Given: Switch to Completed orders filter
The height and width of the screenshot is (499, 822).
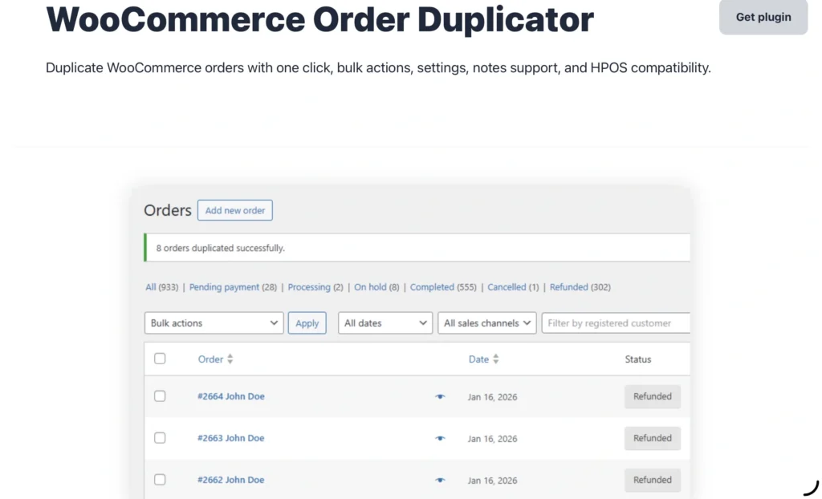Looking at the screenshot, I should [432, 287].
